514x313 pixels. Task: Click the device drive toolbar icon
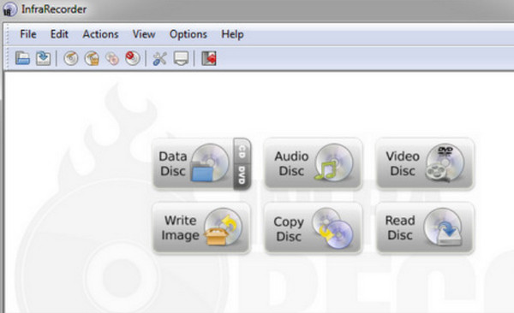click(181, 59)
